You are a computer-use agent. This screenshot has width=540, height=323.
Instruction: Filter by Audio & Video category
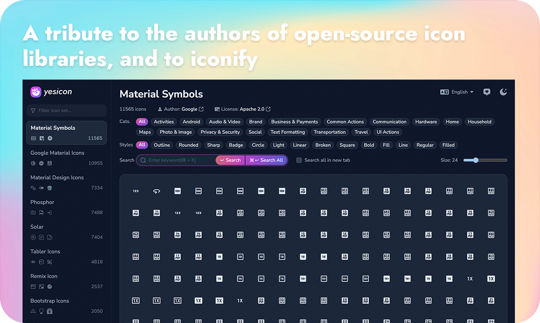(225, 122)
